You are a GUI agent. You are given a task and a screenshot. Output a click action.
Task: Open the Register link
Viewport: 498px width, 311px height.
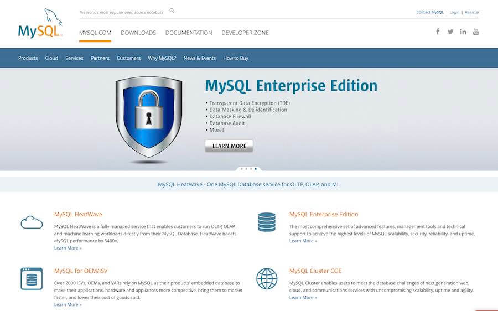point(472,12)
